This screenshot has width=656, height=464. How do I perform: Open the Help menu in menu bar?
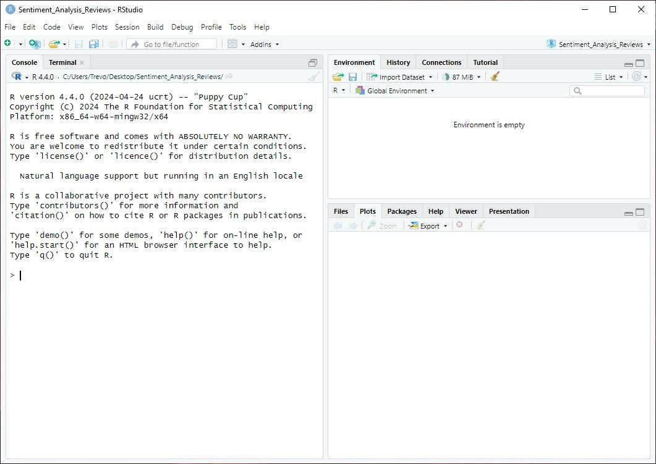click(x=262, y=27)
